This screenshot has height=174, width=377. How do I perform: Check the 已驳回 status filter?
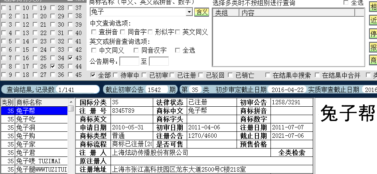[201, 75]
